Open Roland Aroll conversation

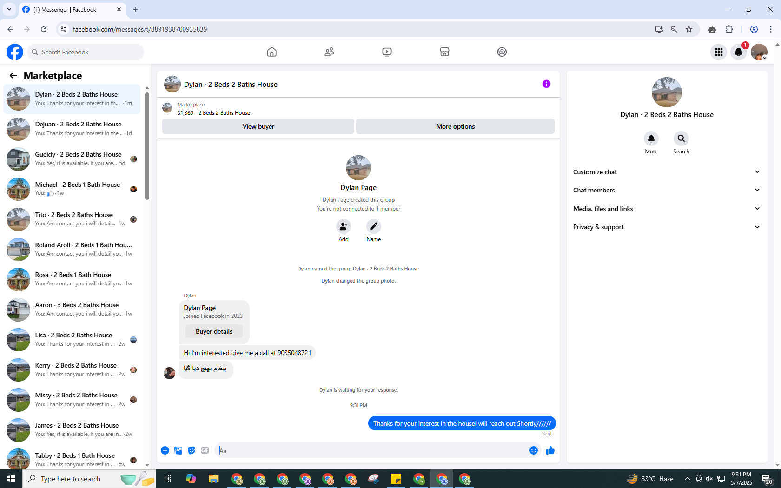click(72, 250)
